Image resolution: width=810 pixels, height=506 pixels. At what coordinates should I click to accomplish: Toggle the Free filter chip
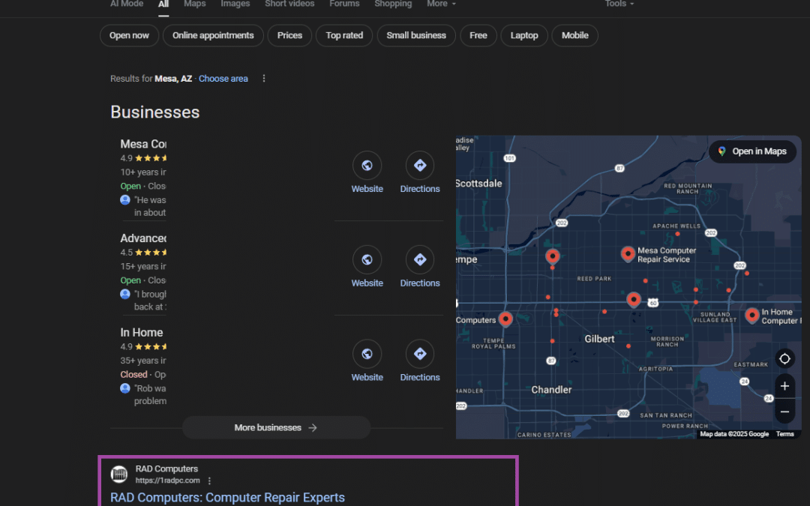coord(478,35)
